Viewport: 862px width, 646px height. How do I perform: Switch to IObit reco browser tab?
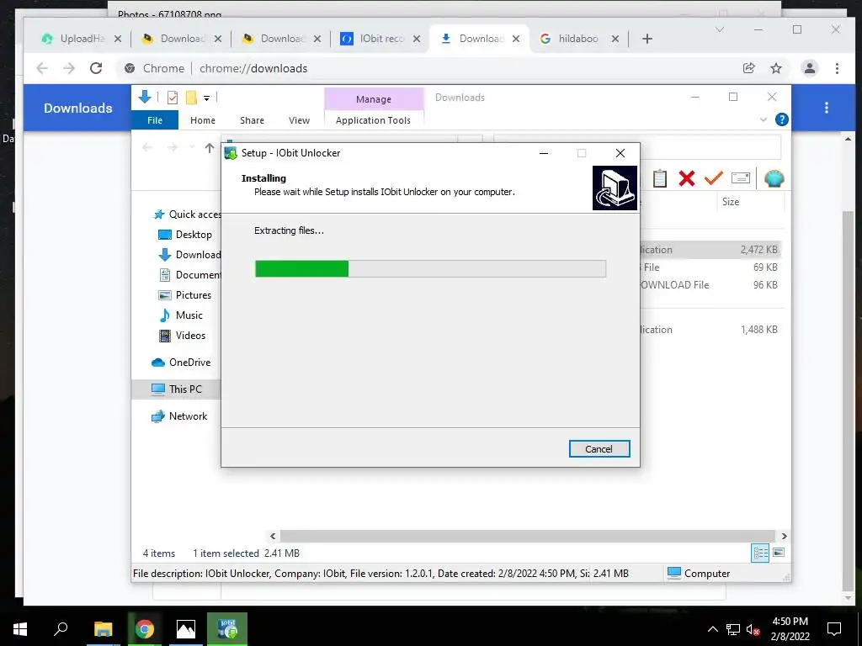point(381,39)
